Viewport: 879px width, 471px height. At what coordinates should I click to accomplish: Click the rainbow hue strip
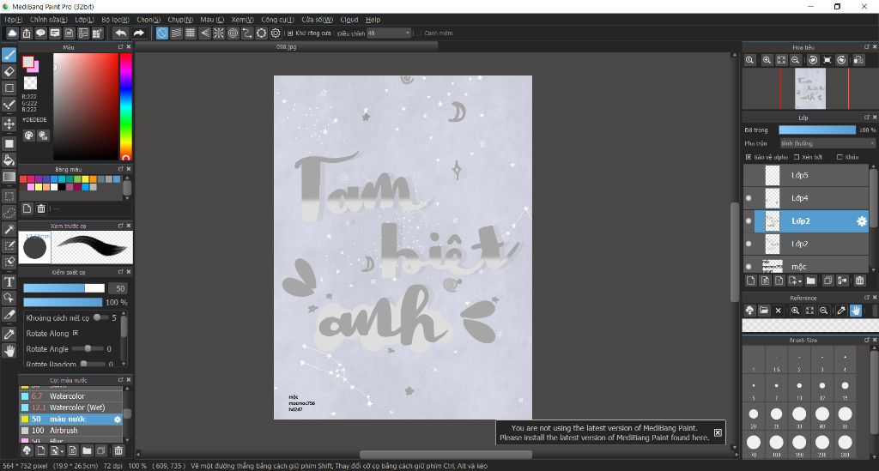click(126, 106)
